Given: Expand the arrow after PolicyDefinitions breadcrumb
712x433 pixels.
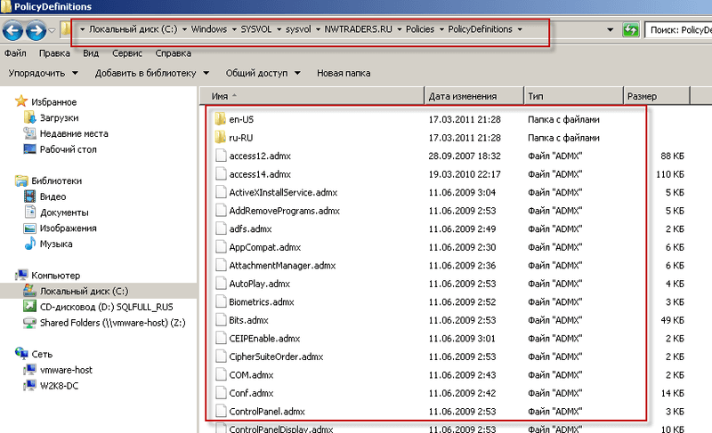Looking at the screenshot, I should pos(520,29).
